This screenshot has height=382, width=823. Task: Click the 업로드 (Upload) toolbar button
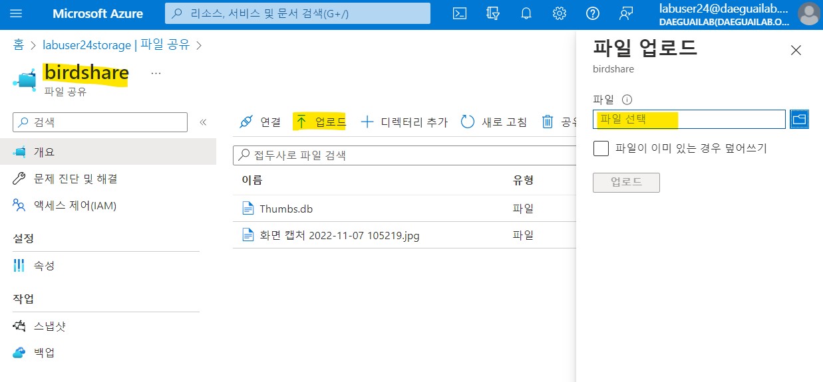[321, 122]
